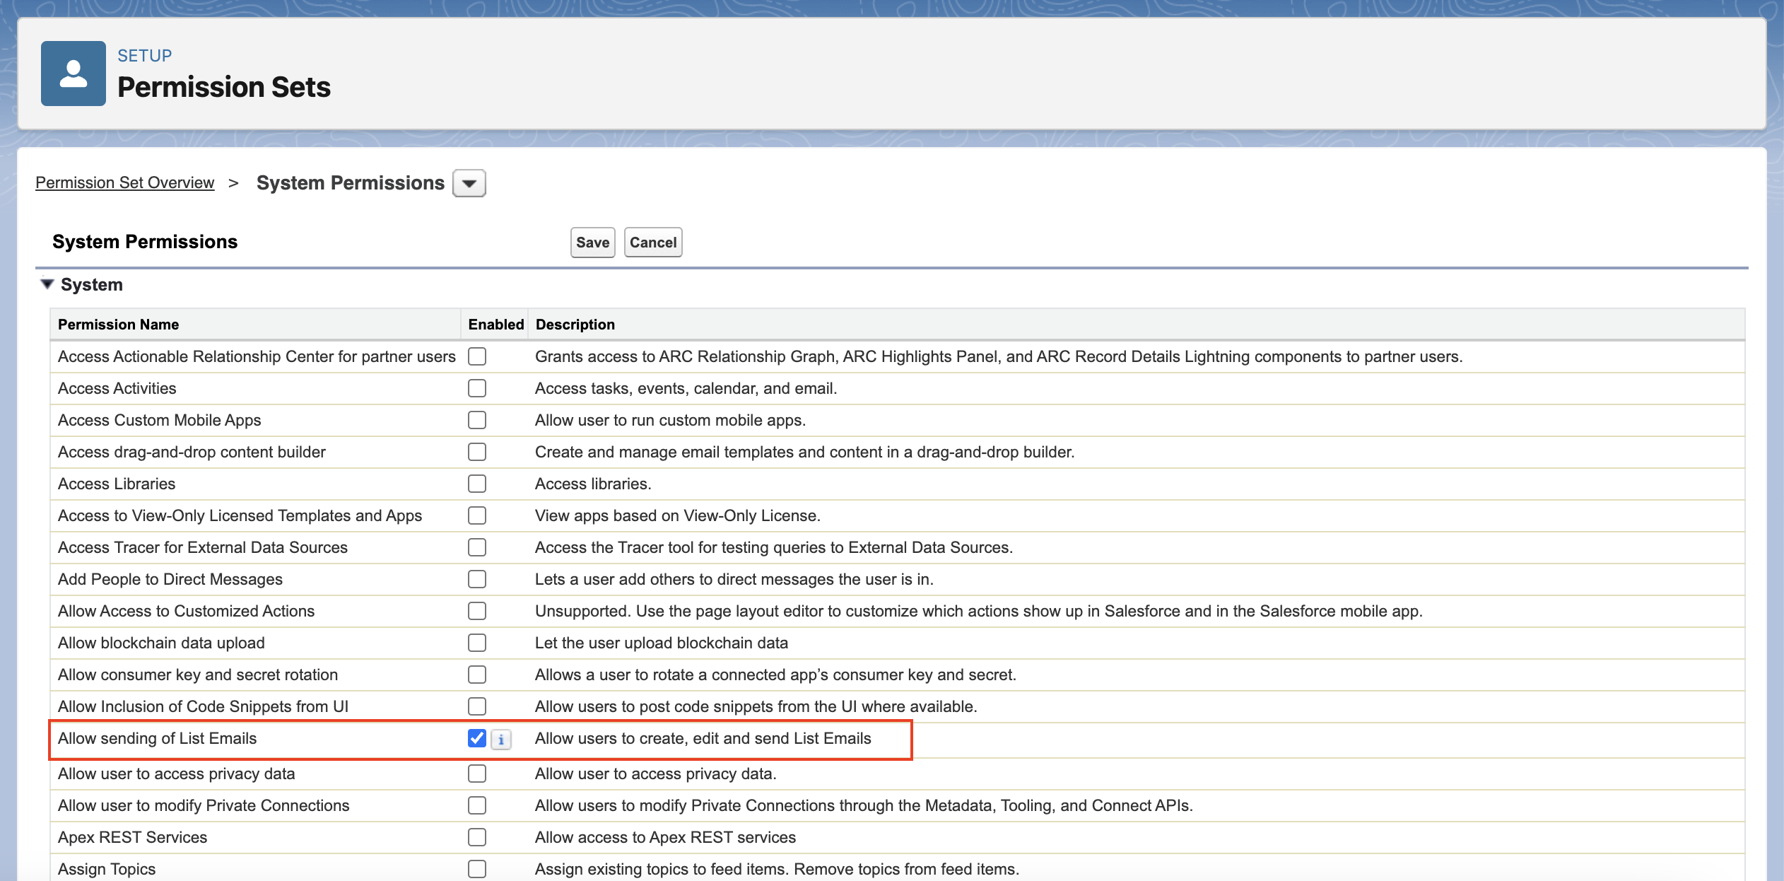Open info icon beside List Emails checkbox
1784x881 pixels.
pyautogui.click(x=501, y=740)
